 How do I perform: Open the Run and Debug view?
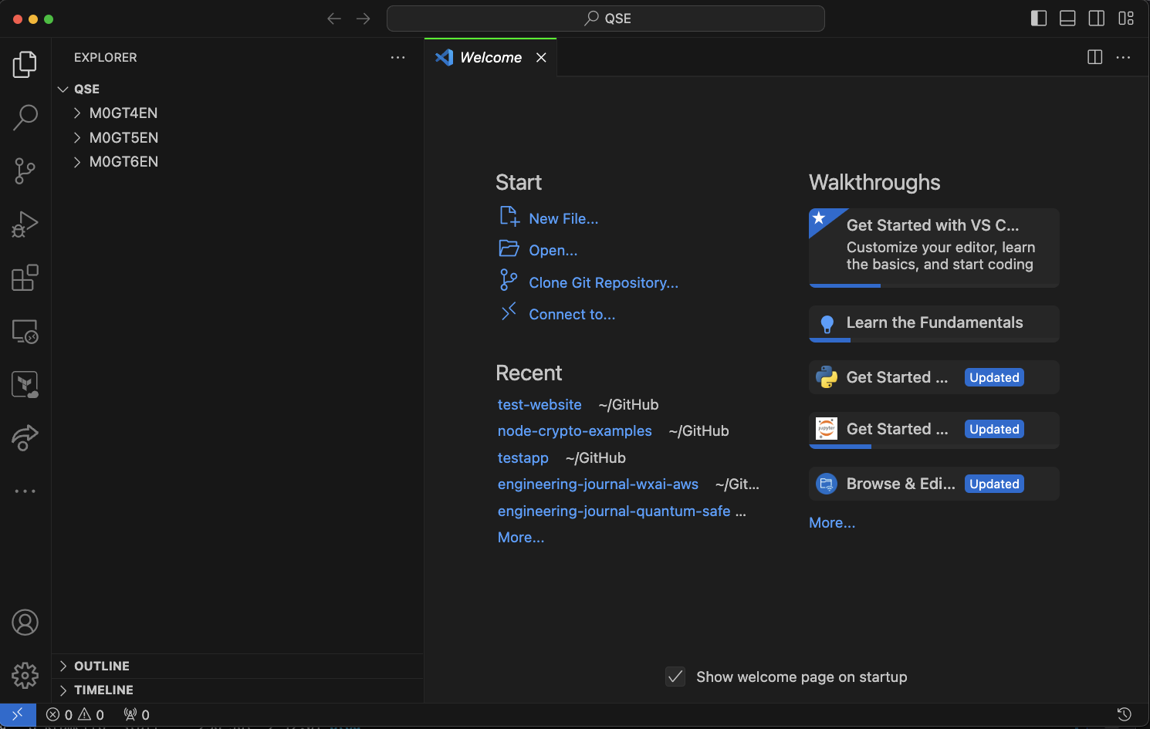coord(25,224)
